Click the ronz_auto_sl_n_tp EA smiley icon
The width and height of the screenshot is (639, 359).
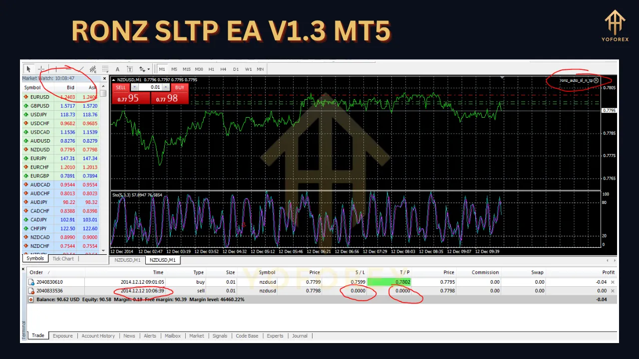[596, 80]
